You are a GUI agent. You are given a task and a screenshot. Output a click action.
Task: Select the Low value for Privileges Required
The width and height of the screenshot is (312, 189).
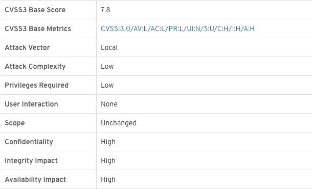107,85
